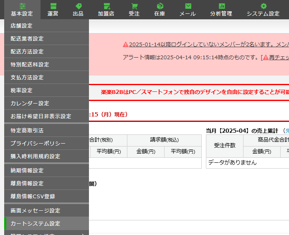Click the 分析管理 chart icon
The height and width of the screenshot is (235, 289).
click(222, 6)
